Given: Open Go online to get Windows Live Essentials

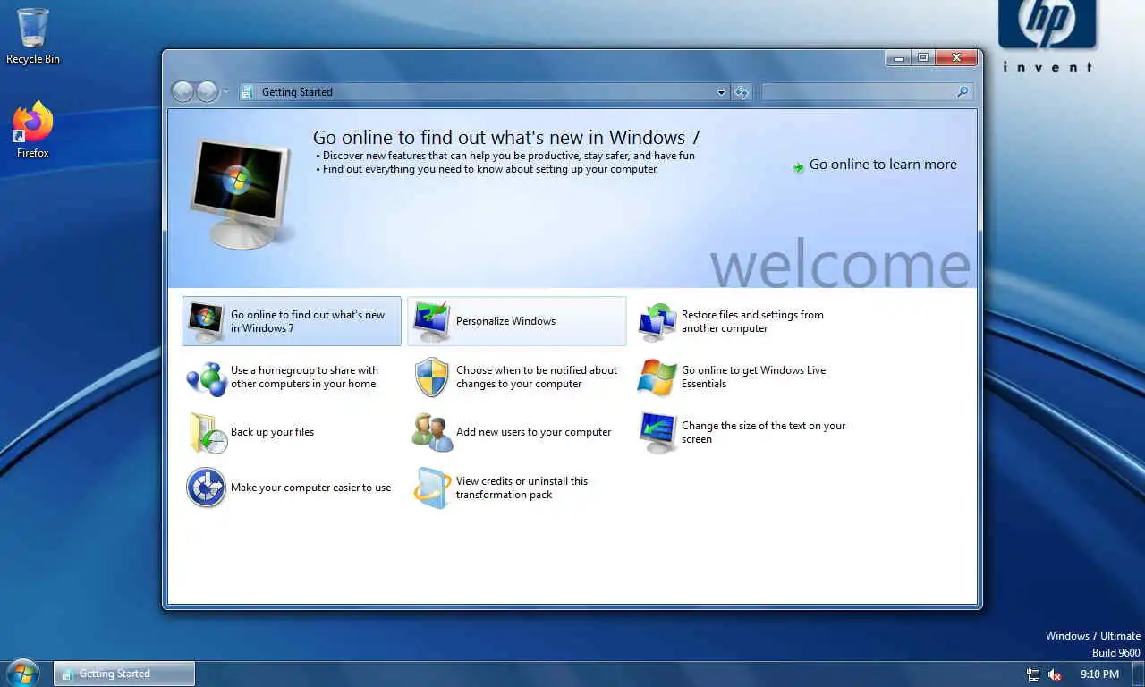Looking at the screenshot, I should tap(753, 377).
